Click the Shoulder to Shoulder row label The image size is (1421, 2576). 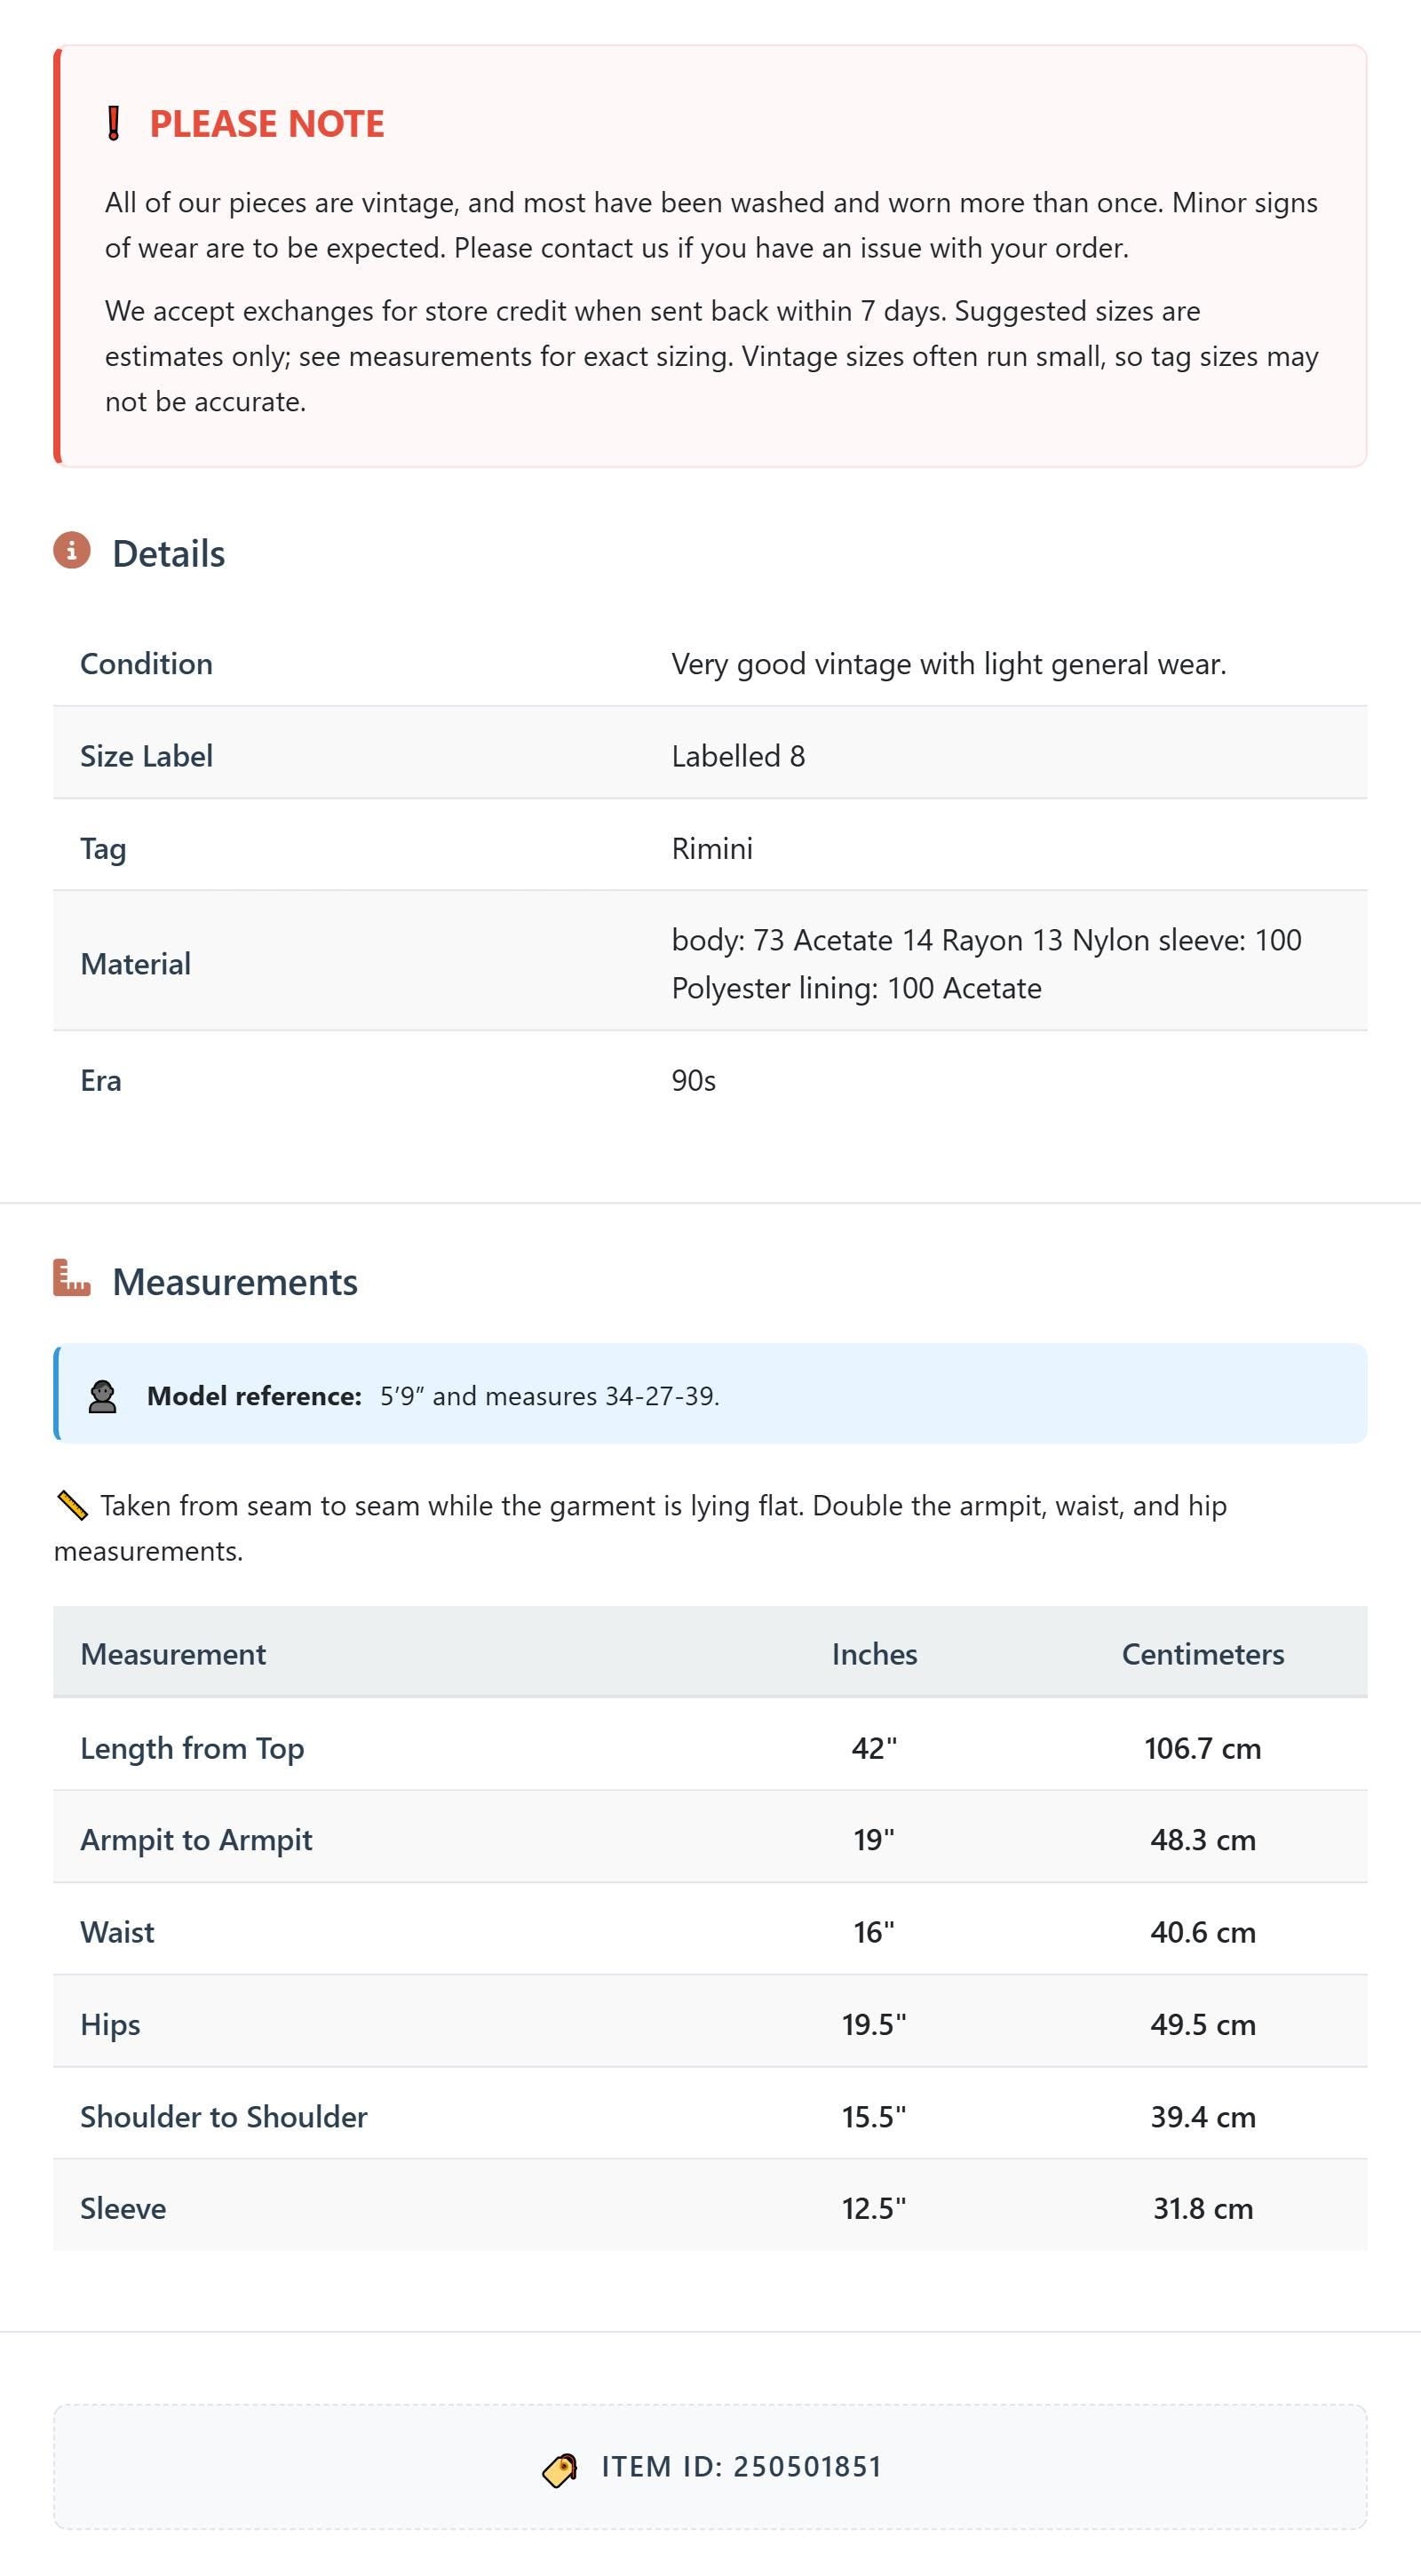pos(224,2116)
